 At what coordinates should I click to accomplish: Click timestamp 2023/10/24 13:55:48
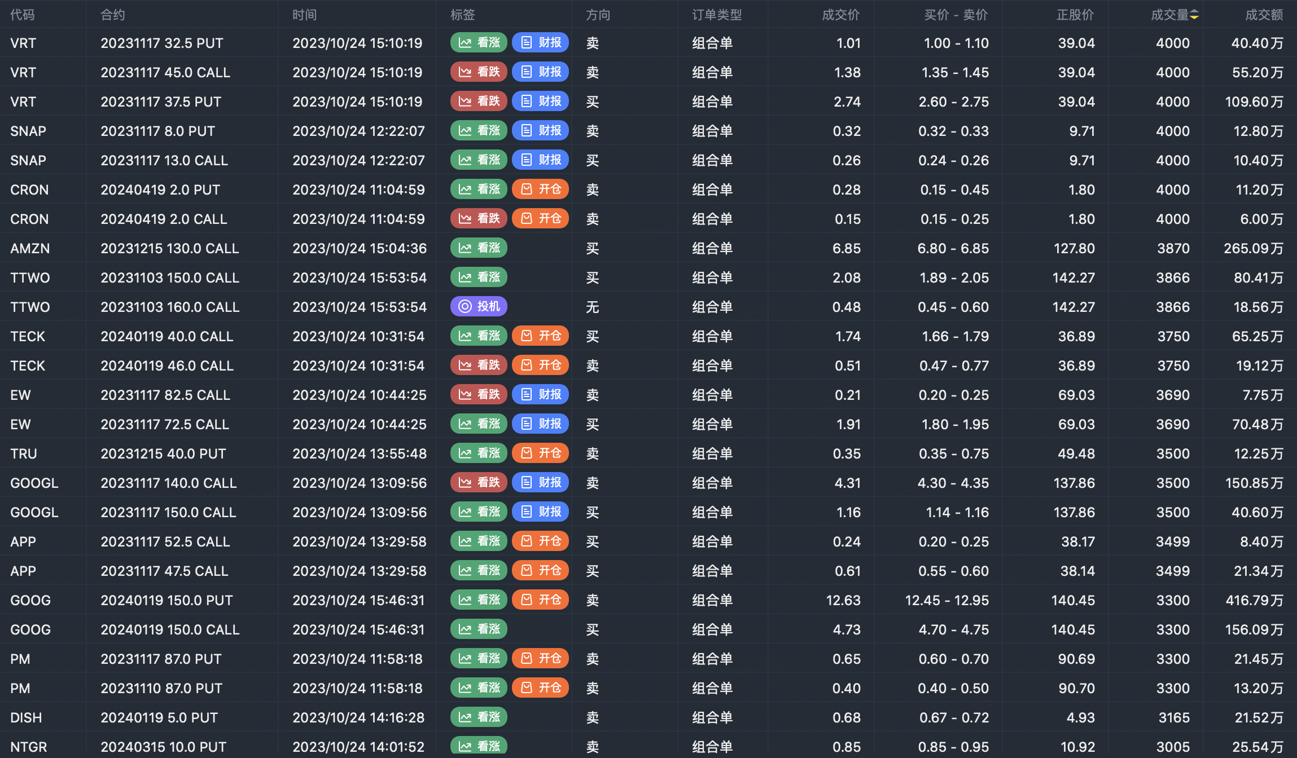360,454
